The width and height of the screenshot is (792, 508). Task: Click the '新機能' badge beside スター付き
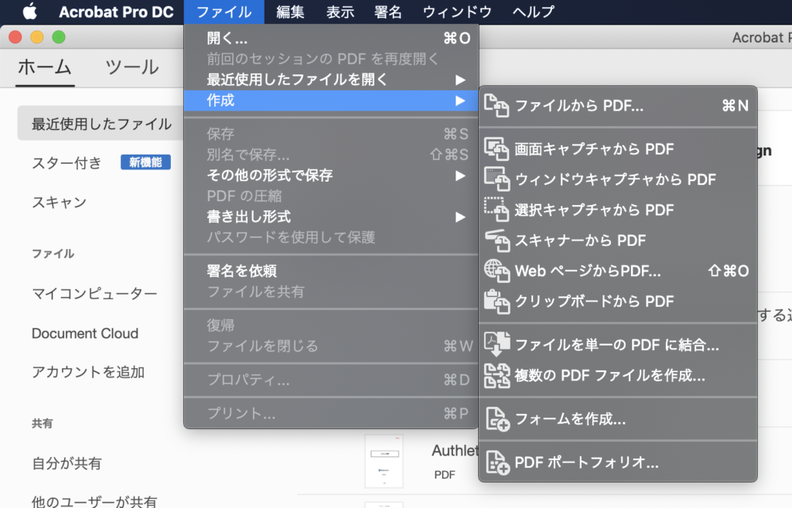coord(145,162)
